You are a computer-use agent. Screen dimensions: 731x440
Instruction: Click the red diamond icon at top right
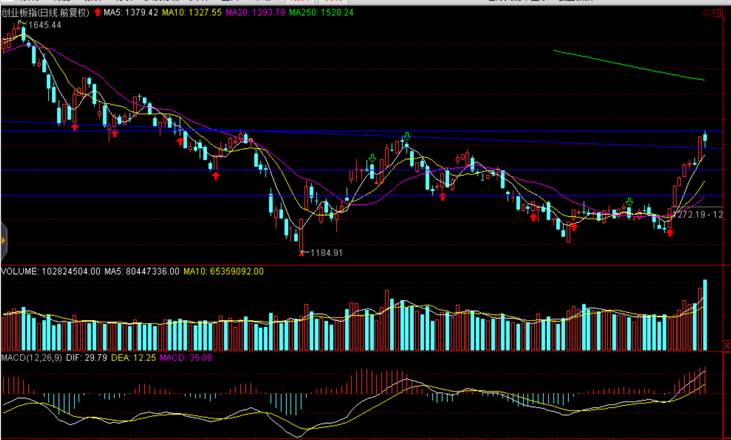click(x=706, y=13)
